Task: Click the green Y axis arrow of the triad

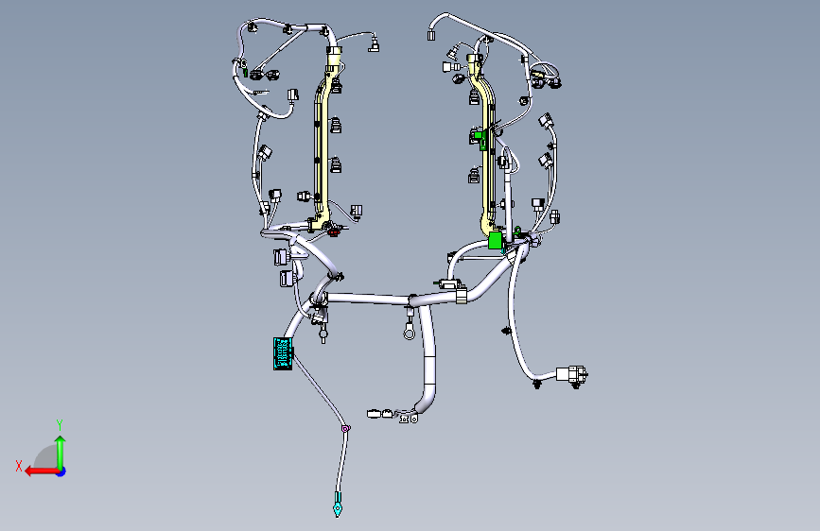Action: point(61,451)
